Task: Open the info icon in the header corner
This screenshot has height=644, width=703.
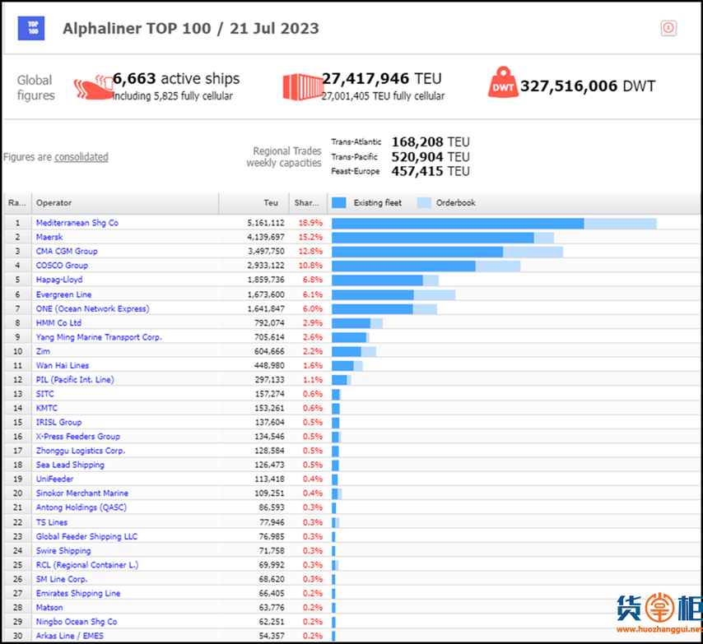Action: [668, 28]
